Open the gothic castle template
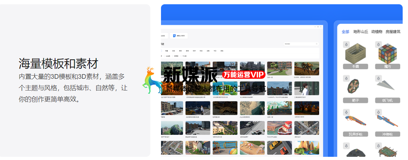This screenshot has height=160, width=408. pyautogui.click(x=252, y=68)
